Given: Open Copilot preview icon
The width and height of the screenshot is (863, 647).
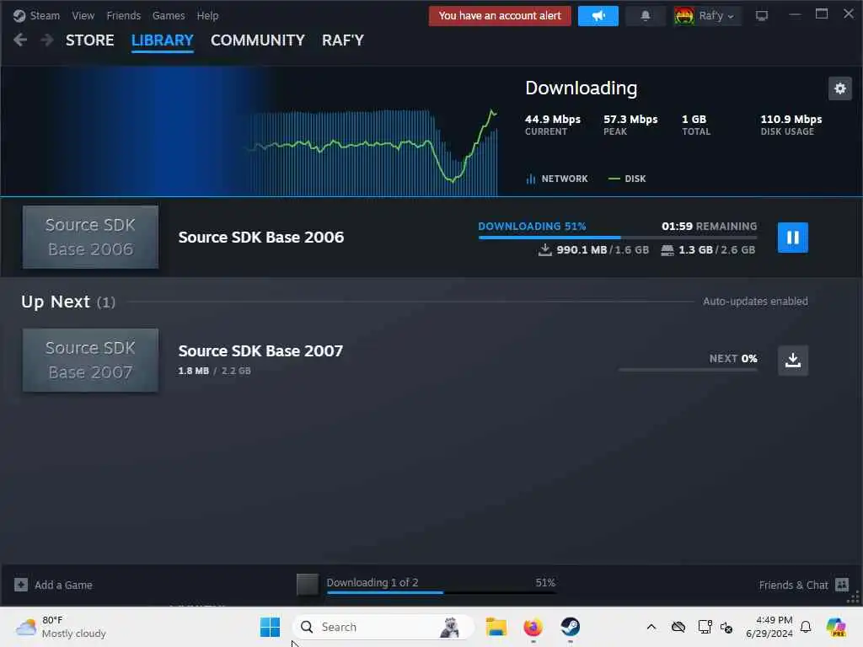Looking at the screenshot, I should pos(836,627).
